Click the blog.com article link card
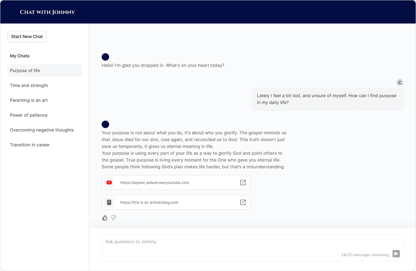This screenshot has width=416, height=271. click(x=176, y=202)
